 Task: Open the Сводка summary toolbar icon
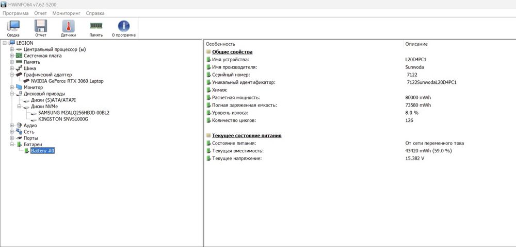point(13,28)
